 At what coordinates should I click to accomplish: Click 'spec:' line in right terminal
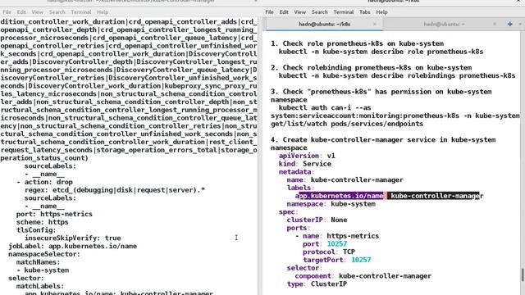[x=288, y=212]
